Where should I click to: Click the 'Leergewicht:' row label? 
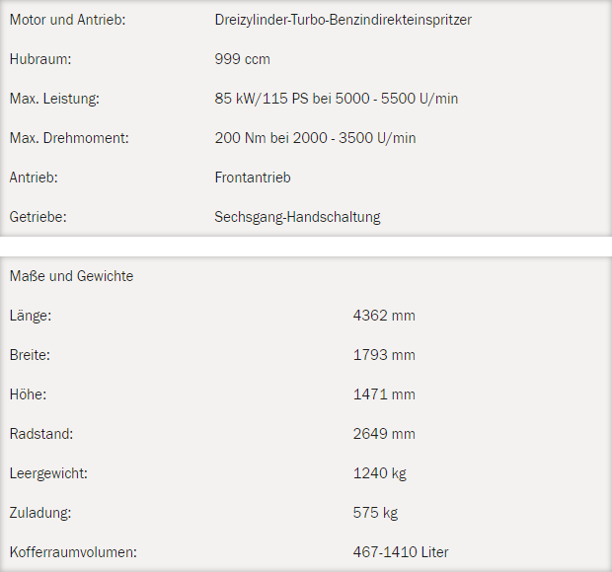point(48,473)
